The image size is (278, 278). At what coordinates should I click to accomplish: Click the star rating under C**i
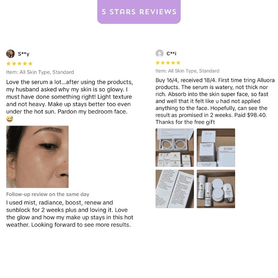(168, 63)
